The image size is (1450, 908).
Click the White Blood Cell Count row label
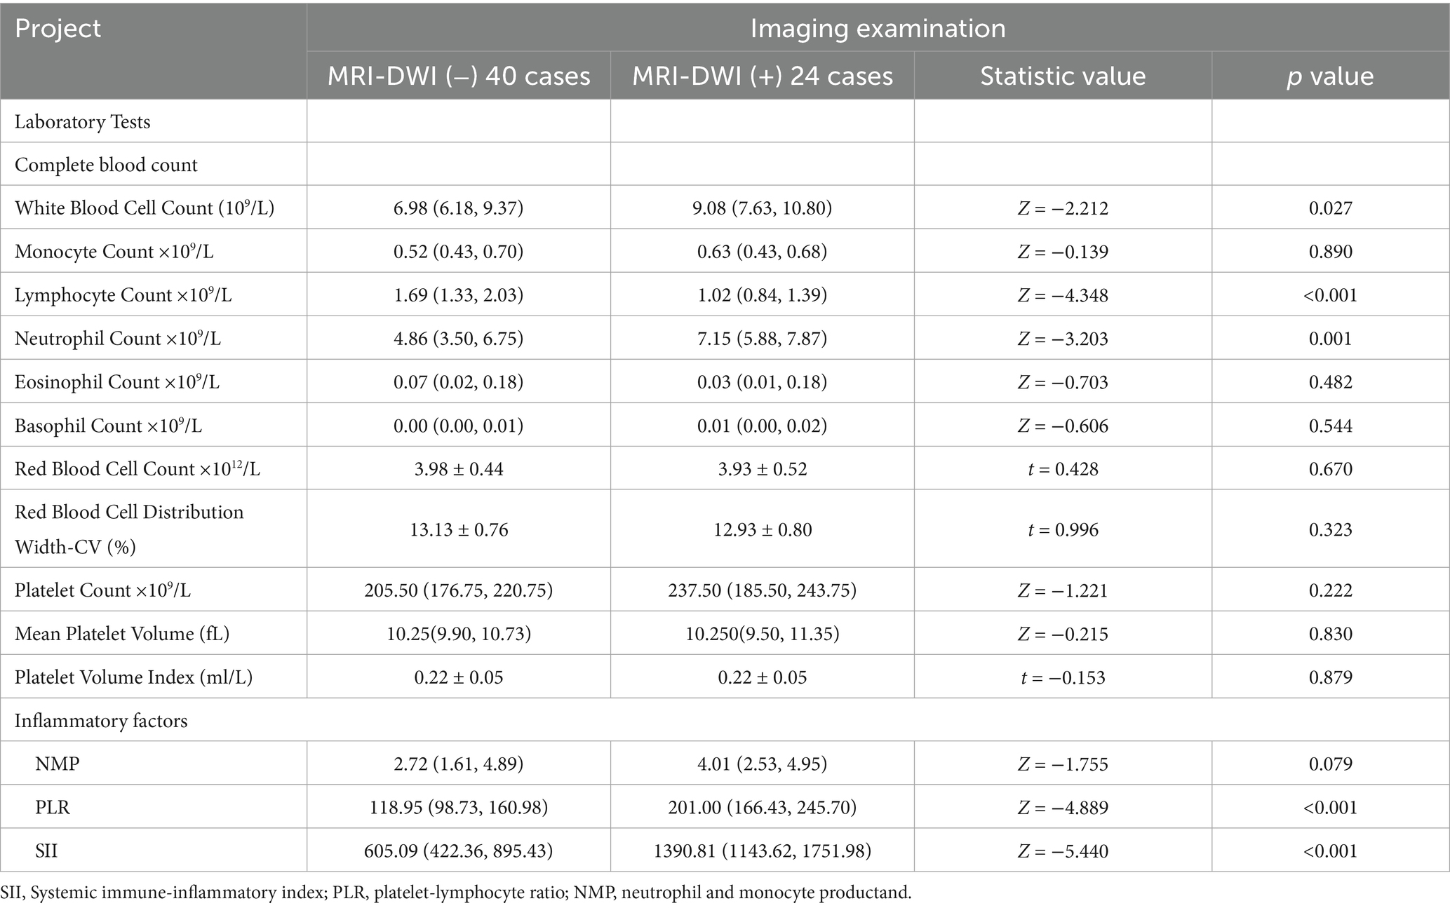click(x=145, y=208)
